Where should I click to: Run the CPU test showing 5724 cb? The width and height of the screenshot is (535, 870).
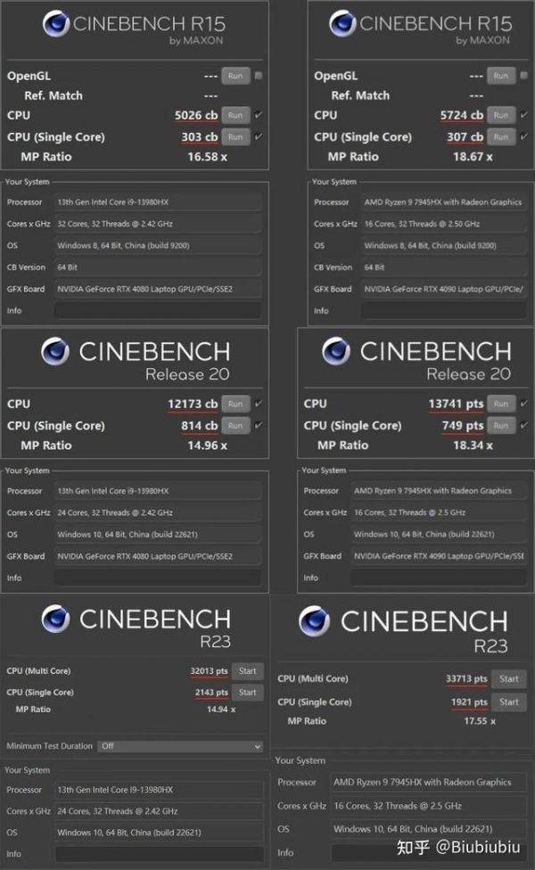coord(501,115)
